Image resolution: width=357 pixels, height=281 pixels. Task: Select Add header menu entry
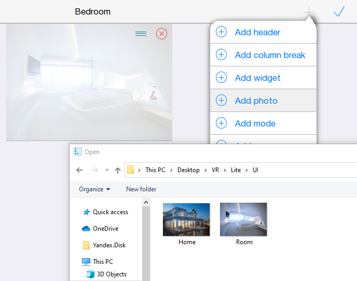264,32
